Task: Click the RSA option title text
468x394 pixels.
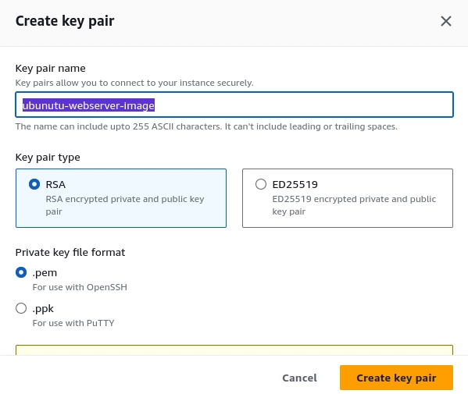Action: (55, 184)
